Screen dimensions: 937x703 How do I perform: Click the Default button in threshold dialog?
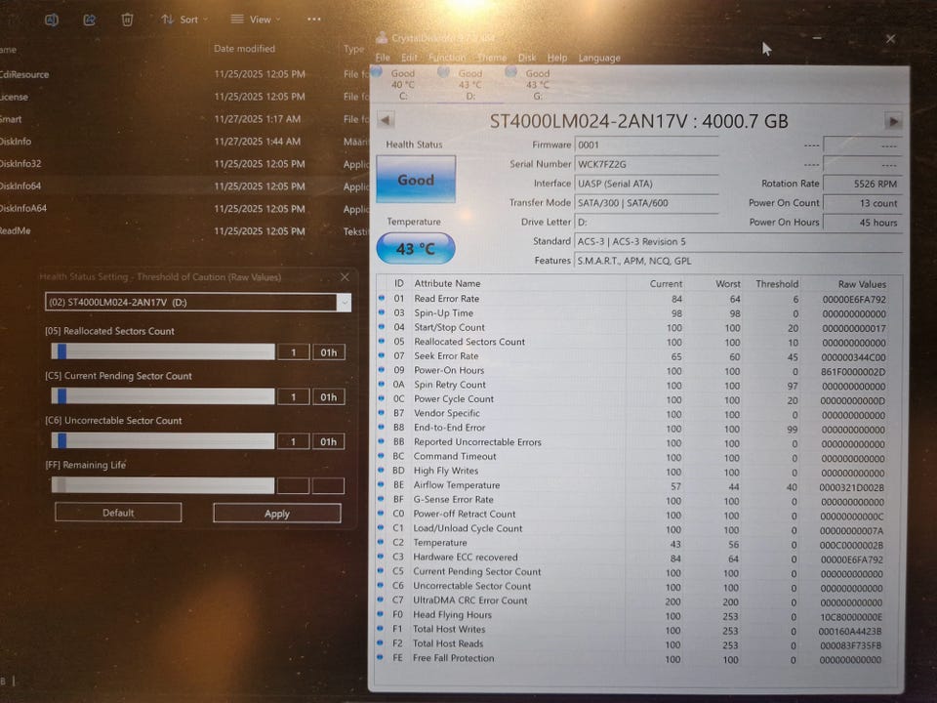tap(118, 513)
